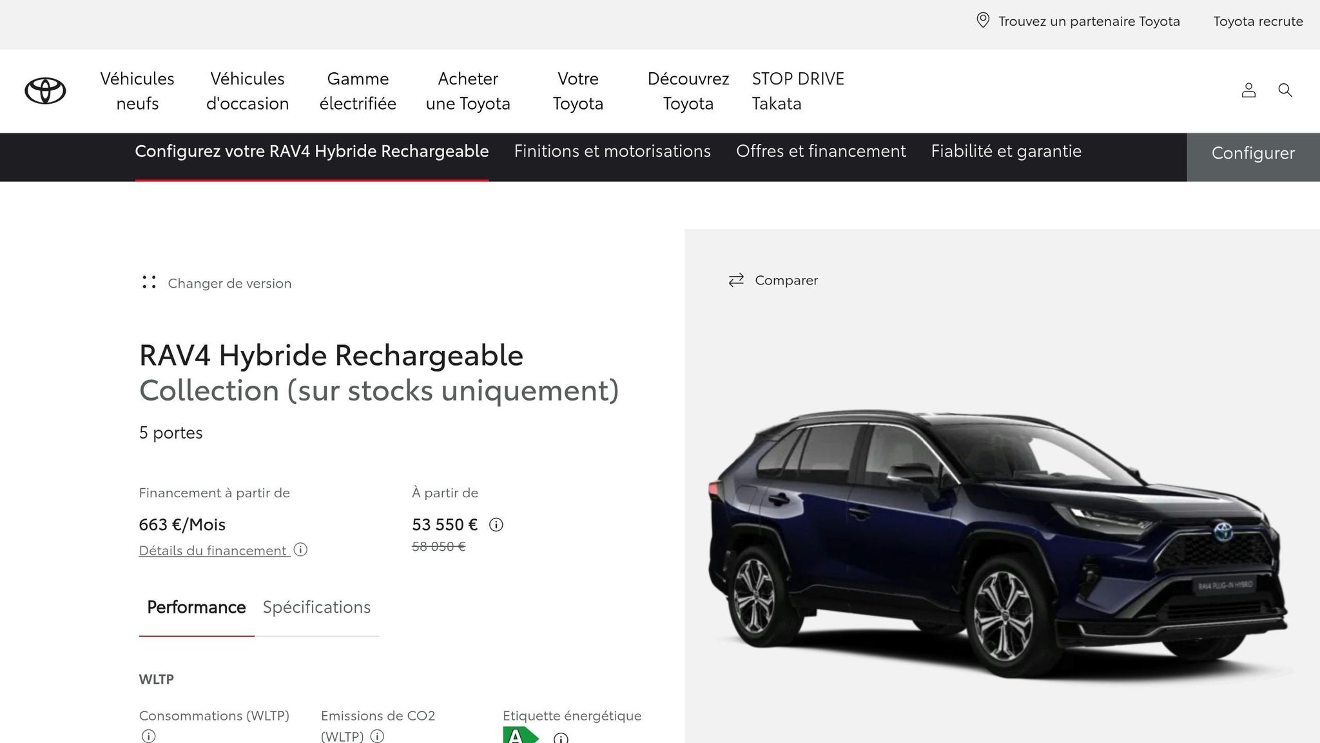Select the Performance tab
This screenshot has width=1320, height=743.
(x=196, y=607)
